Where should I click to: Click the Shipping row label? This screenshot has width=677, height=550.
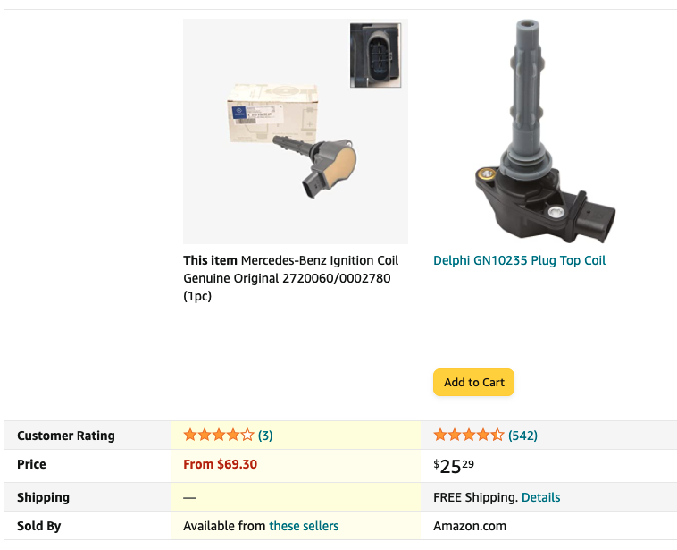click(43, 497)
